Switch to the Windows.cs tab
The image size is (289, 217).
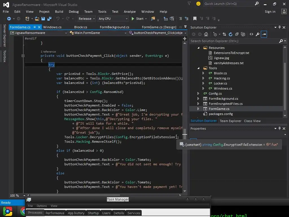click(52, 27)
